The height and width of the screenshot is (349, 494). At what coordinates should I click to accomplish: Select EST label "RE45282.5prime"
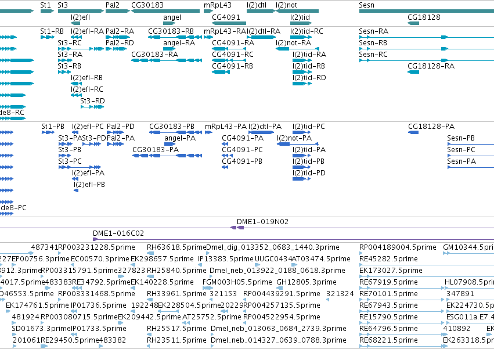[388, 259]
